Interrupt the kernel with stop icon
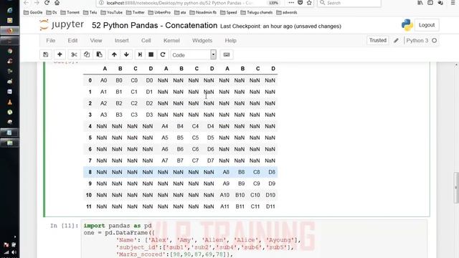Image resolution: width=459 pixels, height=258 pixels. 151,54
